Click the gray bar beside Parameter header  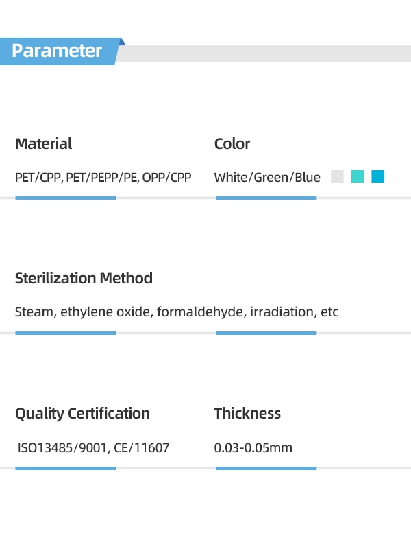[267, 54]
